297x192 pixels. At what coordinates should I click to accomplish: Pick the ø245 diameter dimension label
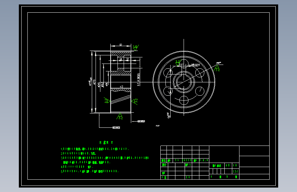coord(99,85)
